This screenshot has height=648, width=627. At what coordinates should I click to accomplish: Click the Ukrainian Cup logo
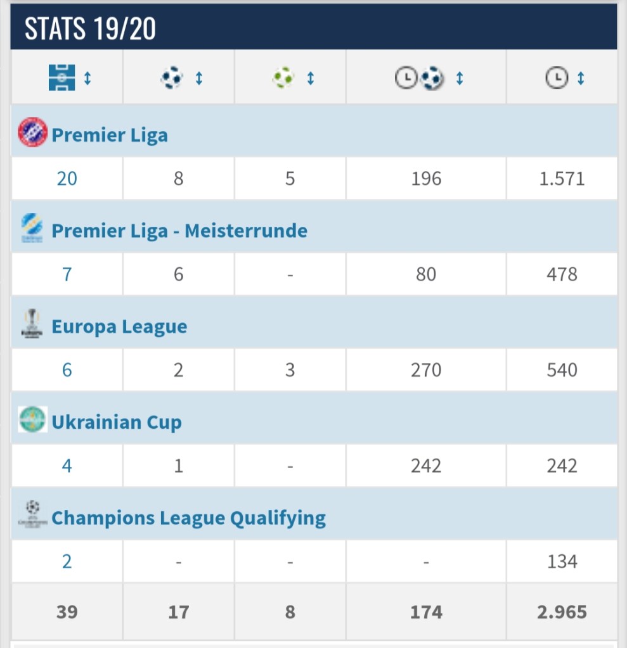(x=33, y=420)
